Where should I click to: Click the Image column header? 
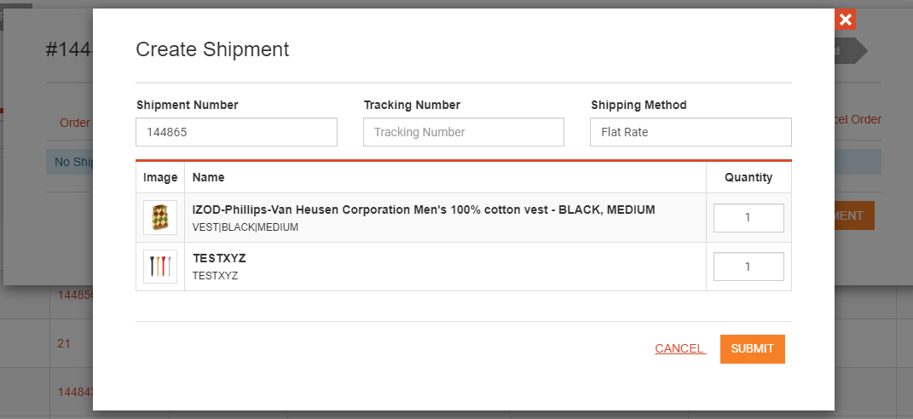[x=160, y=177]
